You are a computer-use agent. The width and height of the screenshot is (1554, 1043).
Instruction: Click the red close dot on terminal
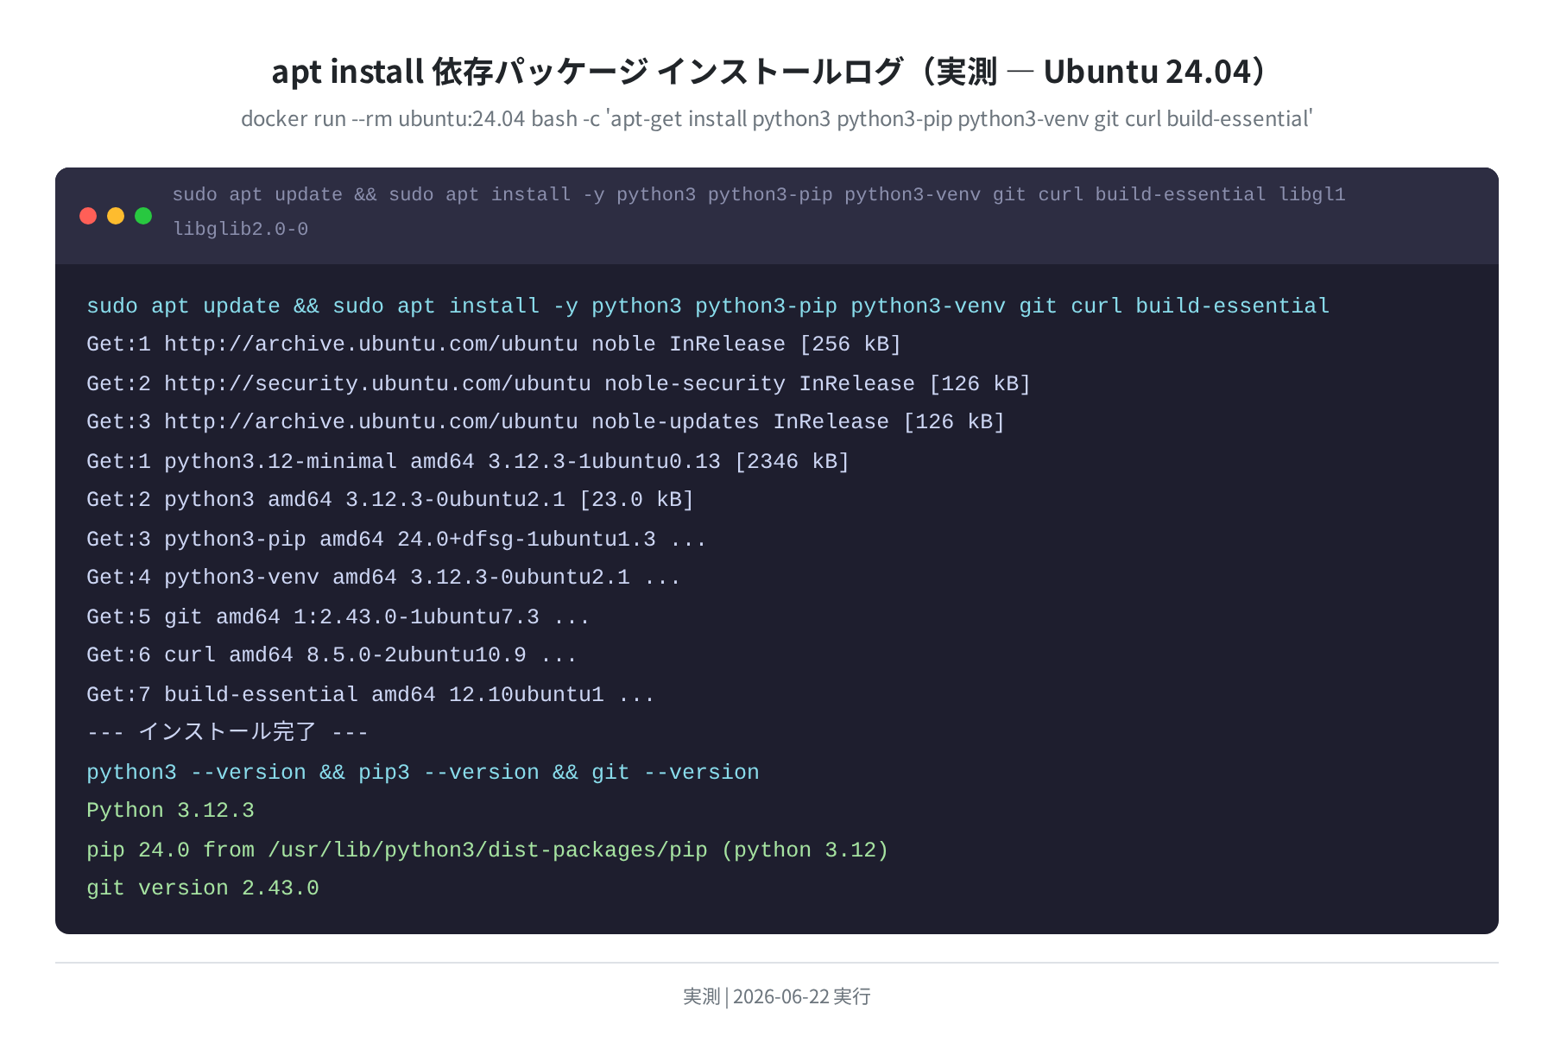88,216
